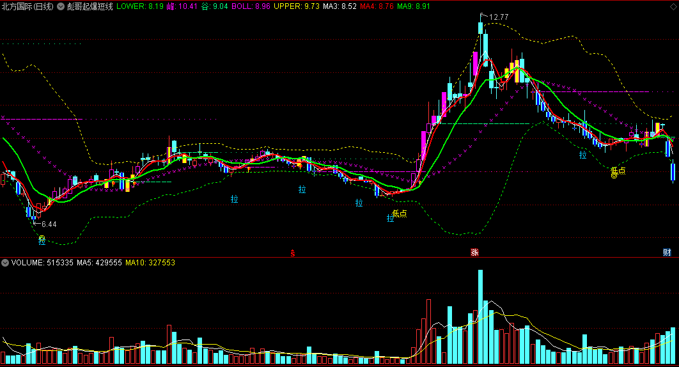Open the 涨 limit-up marker icon
Viewport: 679px width, 367px height.
474,252
